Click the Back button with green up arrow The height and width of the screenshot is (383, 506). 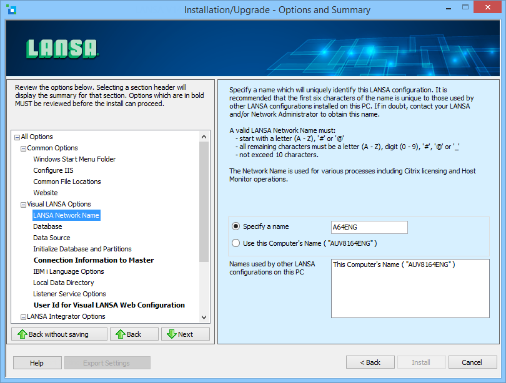click(x=134, y=334)
